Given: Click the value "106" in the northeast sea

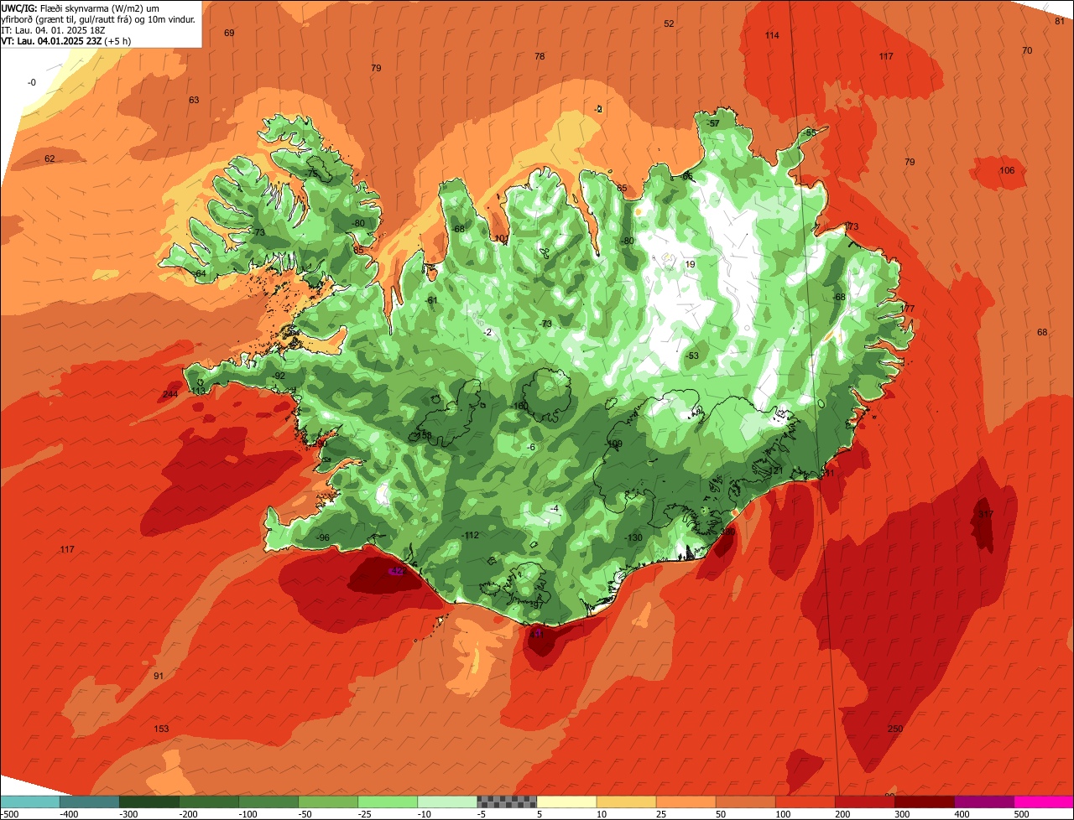Looking at the screenshot, I should point(1007,170).
